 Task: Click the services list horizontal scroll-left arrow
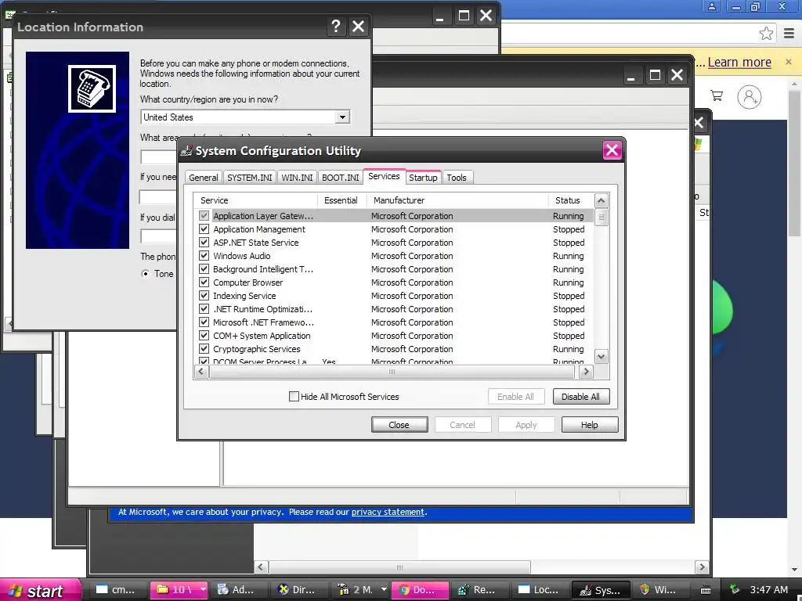(201, 372)
